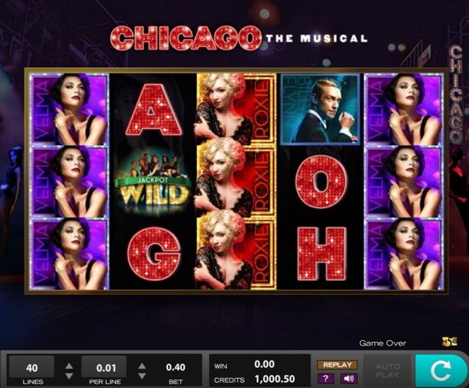Click the Jackpot Wild symbol
469x388 pixels.
click(x=153, y=182)
